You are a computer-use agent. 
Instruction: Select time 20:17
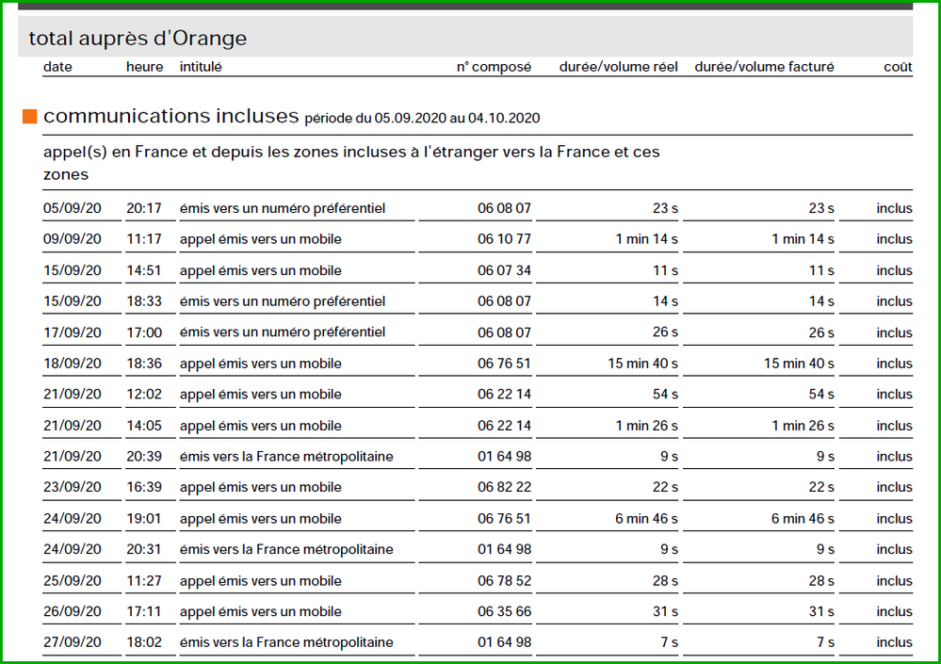144,208
